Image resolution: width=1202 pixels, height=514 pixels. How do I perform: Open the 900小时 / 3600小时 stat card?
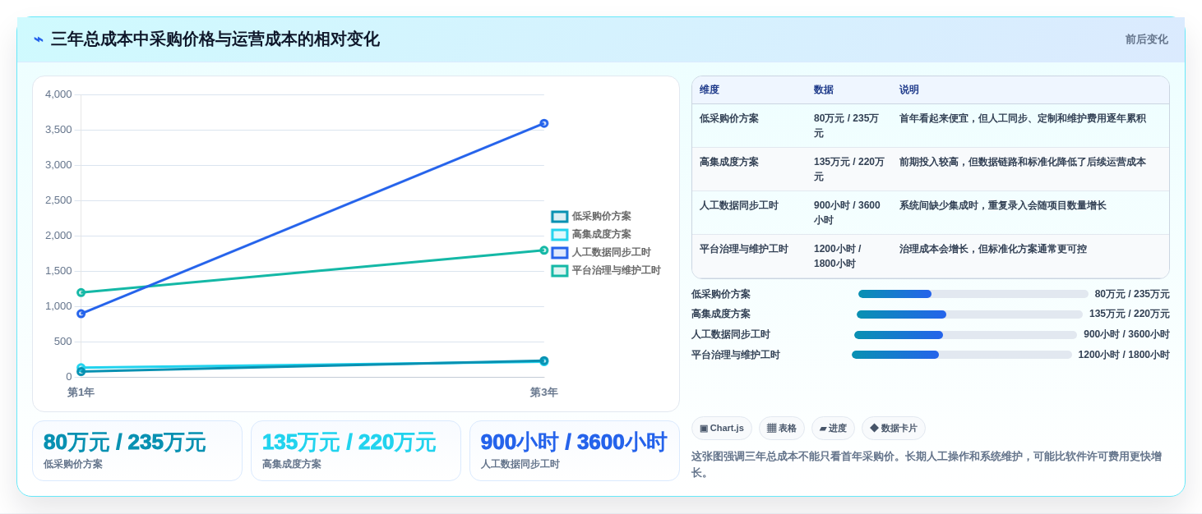point(575,451)
